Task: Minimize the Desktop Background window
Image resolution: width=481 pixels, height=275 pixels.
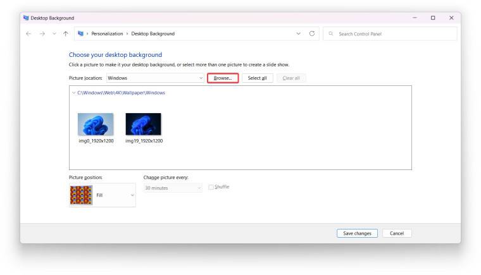Action: tap(415, 18)
